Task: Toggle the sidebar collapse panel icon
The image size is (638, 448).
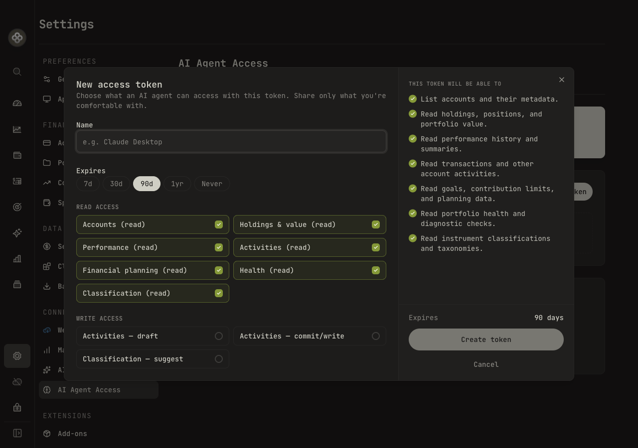Action: (x=17, y=433)
